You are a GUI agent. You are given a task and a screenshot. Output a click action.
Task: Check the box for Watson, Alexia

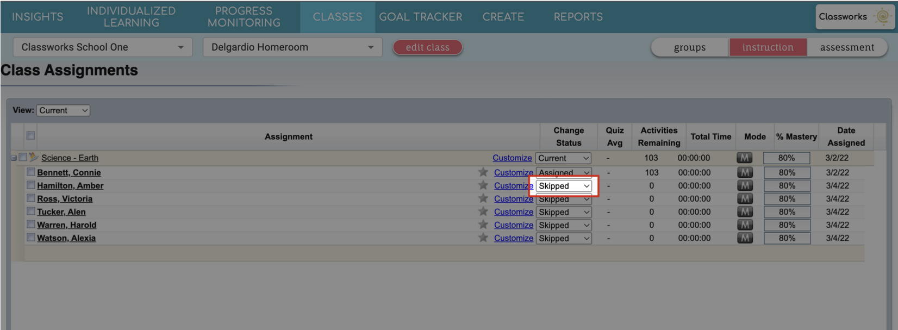31,237
